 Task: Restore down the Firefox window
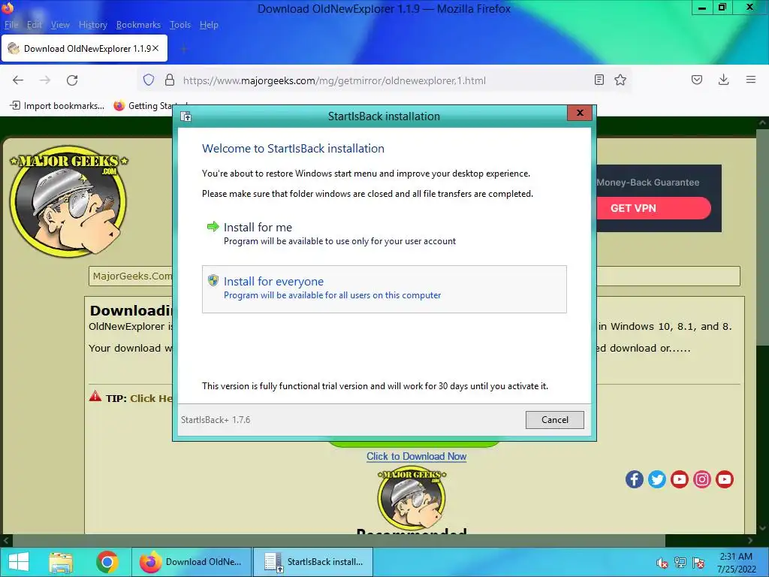(722, 8)
